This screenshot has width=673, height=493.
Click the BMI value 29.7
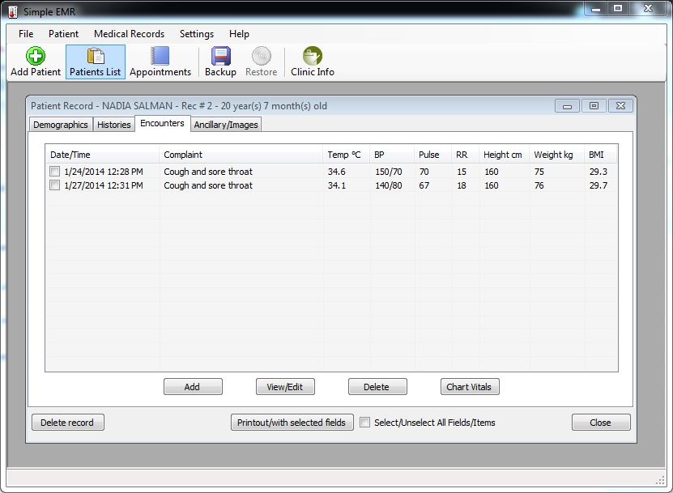point(598,185)
